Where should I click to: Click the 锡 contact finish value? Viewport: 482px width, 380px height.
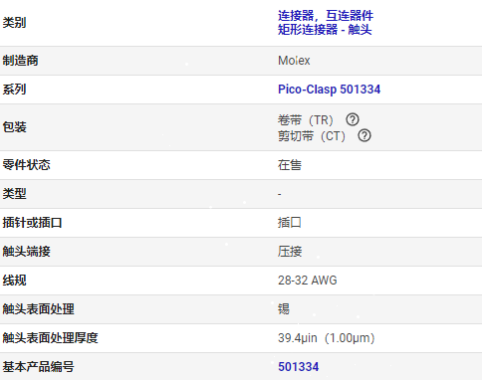click(284, 309)
